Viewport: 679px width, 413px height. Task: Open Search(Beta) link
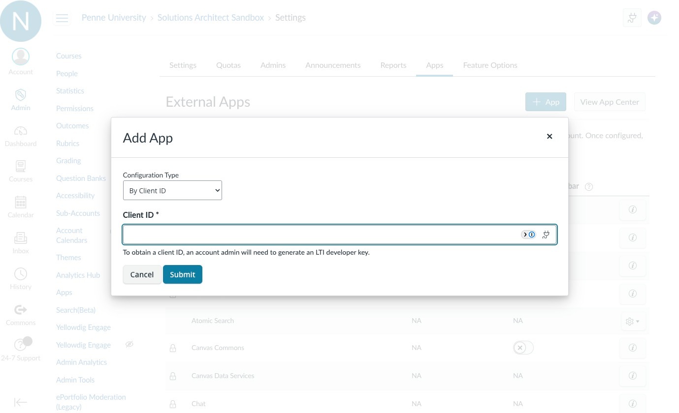tap(76, 310)
